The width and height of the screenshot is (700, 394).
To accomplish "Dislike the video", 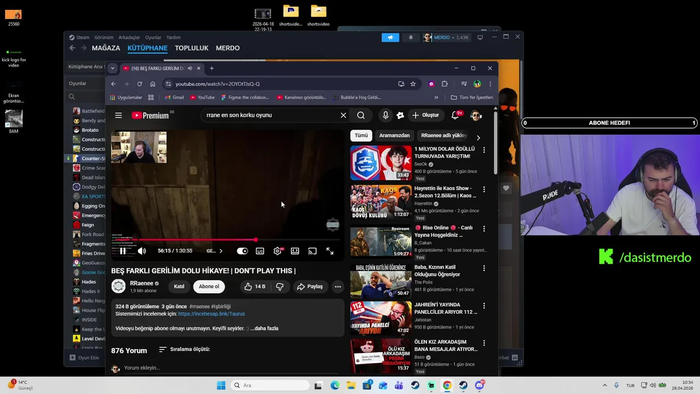I will pyautogui.click(x=279, y=286).
